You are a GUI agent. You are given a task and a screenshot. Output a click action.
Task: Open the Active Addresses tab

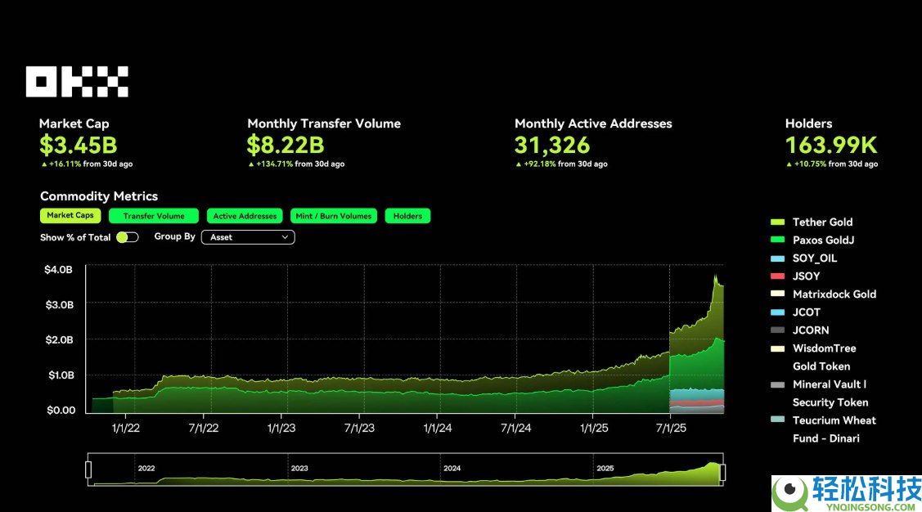[x=245, y=217]
